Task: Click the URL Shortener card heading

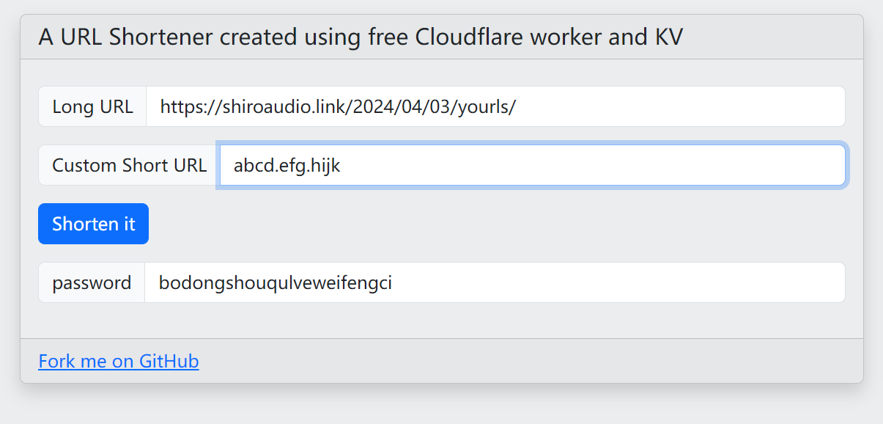Action: (x=361, y=37)
